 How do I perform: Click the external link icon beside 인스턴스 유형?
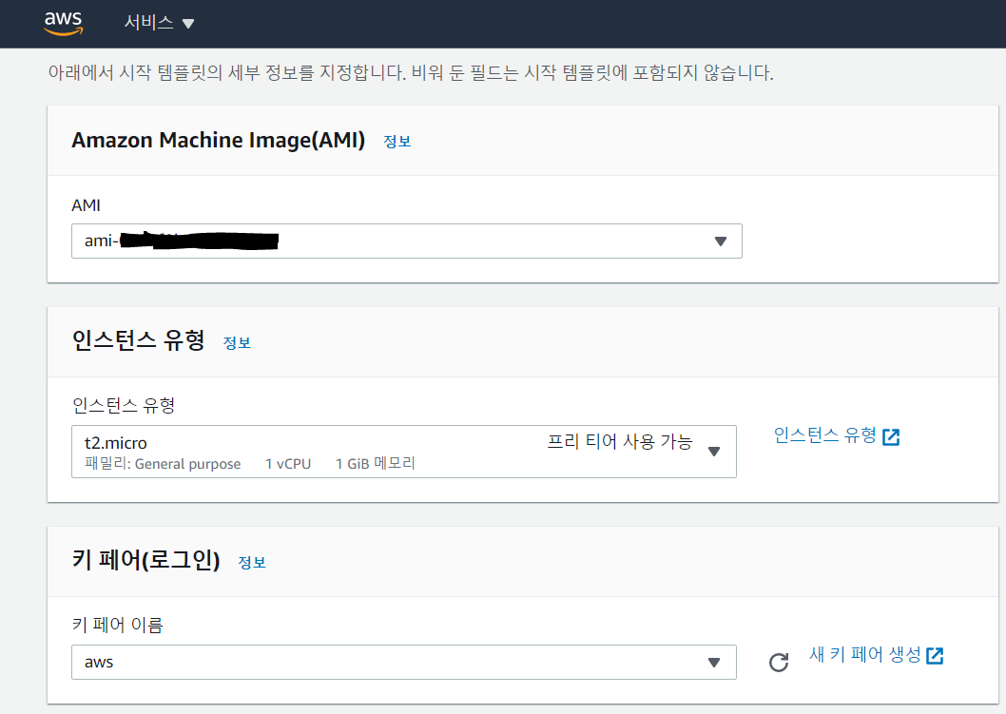(x=891, y=436)
